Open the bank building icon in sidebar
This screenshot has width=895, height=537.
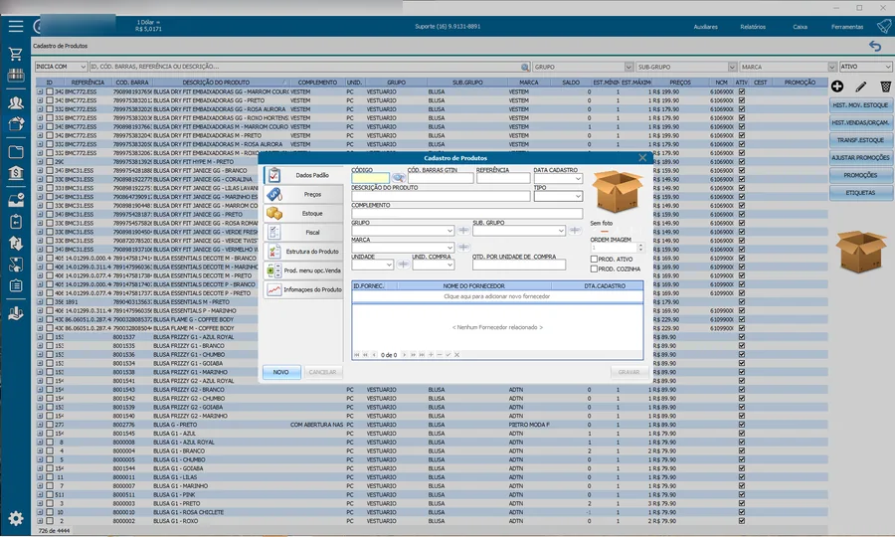tap(16, 173)
